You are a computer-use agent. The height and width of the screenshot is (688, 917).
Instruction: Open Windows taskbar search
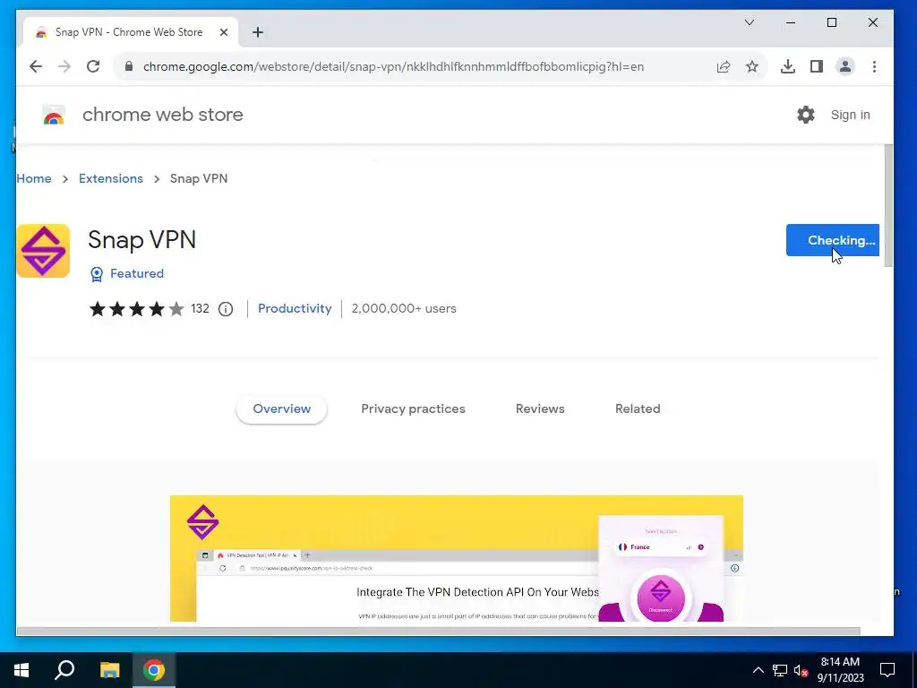(64, 670)
